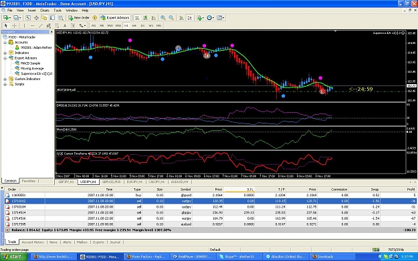Switch chart to line chart

tap(154, 17)
